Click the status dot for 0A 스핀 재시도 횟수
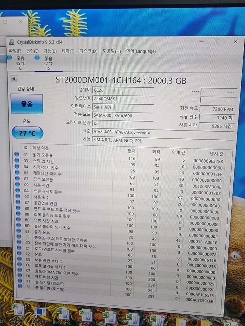 click(x=18, y=190)
